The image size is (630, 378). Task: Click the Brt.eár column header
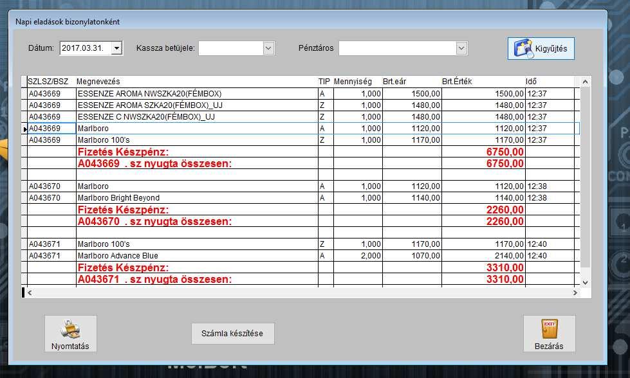click(412, 82)
